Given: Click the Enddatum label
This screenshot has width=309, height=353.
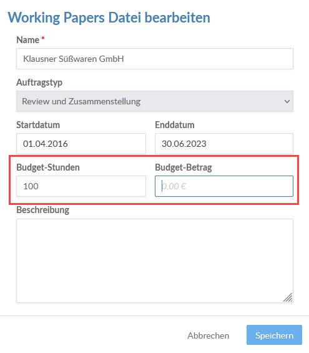Looking at the screenshot, I should [175, 125].
